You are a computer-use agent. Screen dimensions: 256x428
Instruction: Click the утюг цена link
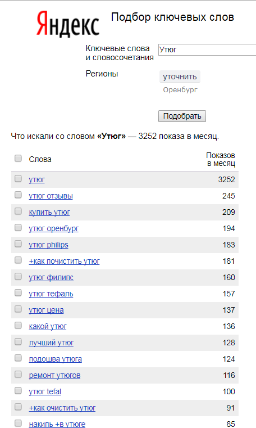pyautogui.click(x=46, y=310)
